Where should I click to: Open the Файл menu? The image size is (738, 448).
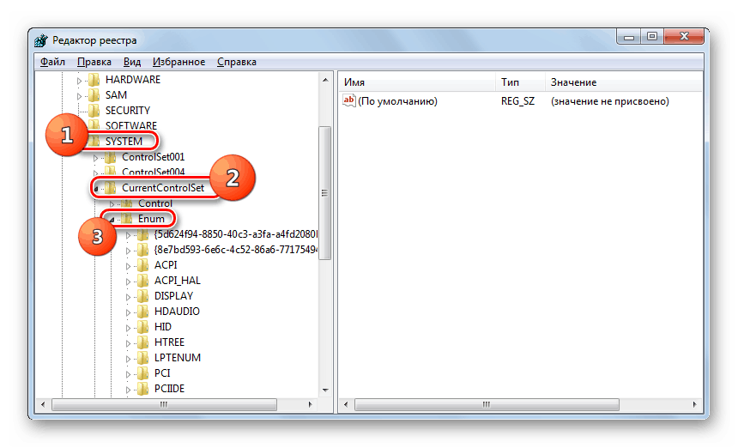tap(52, 62)
